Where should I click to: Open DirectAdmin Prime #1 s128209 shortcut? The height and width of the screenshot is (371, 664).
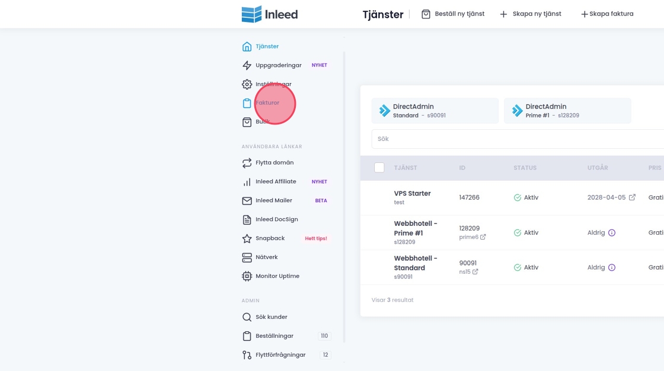click(567, 111)
